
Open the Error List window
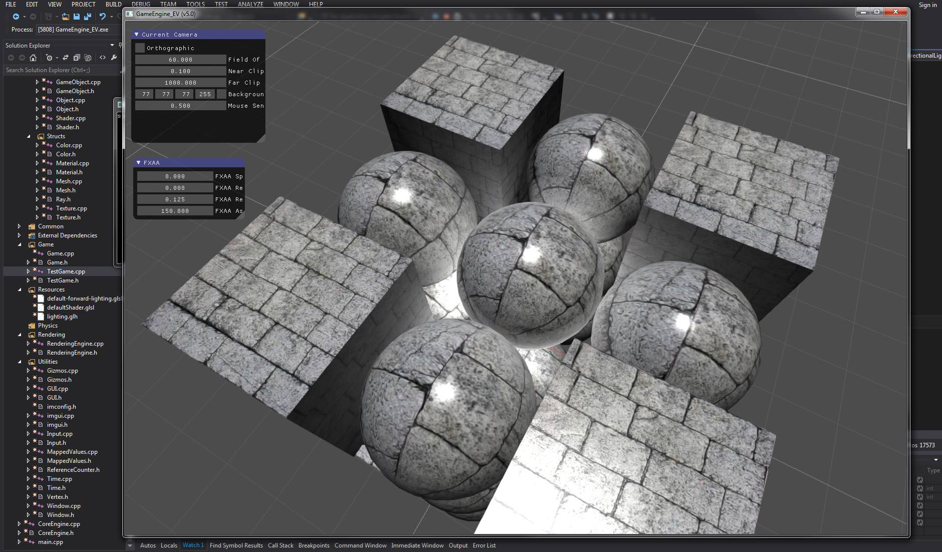pyautogui.click(x=484, y=545)
